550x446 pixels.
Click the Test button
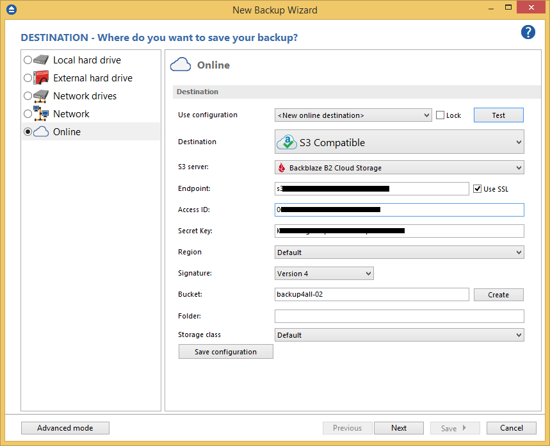pyautogui.click(x=498, y=115)
